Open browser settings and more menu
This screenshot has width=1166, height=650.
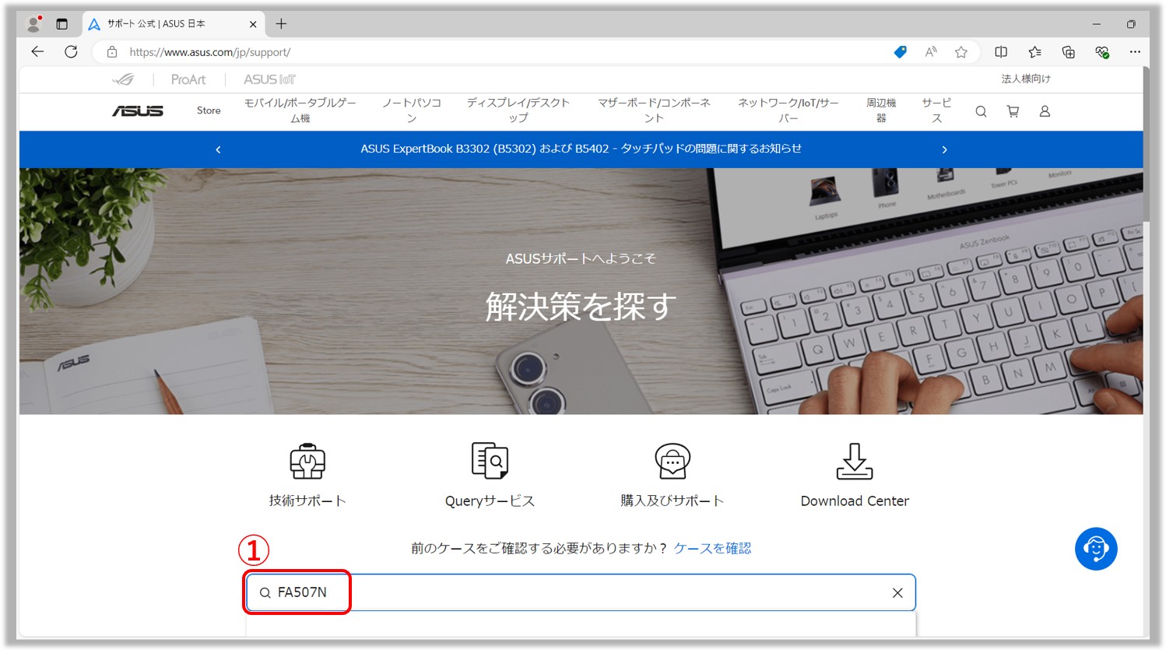1135,52
